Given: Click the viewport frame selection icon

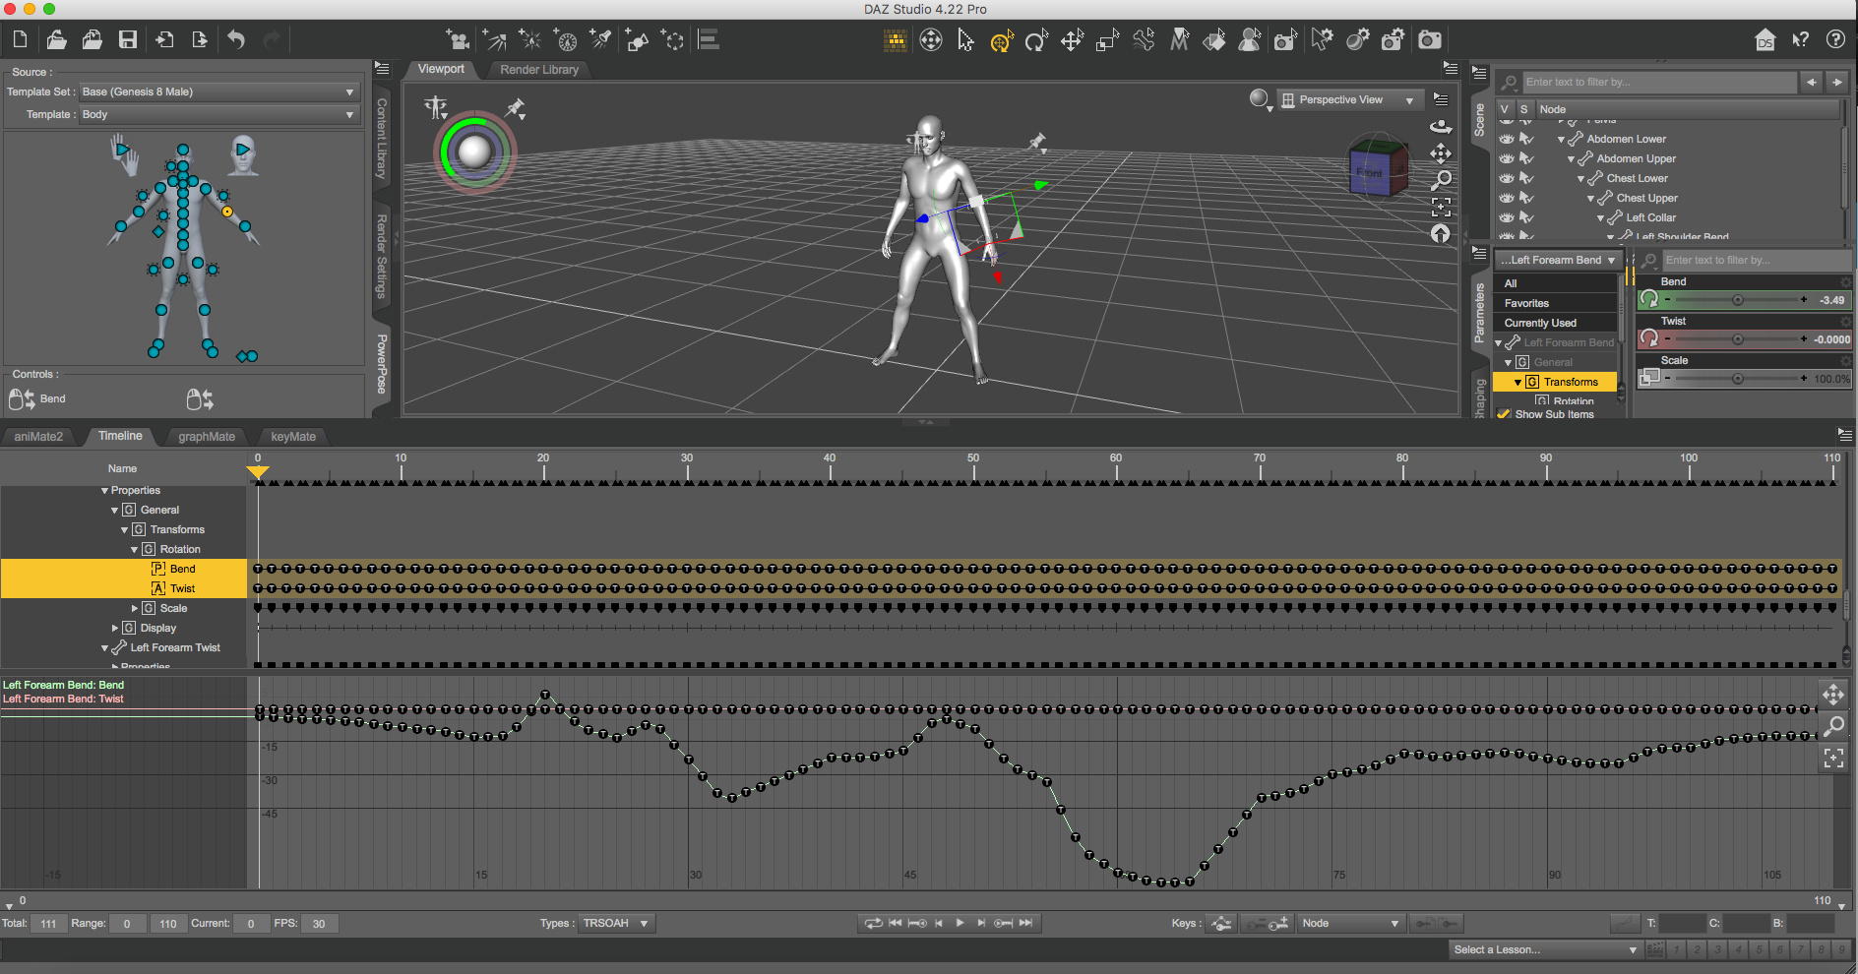Looking at the screenshot, I should coord(1441,207).
